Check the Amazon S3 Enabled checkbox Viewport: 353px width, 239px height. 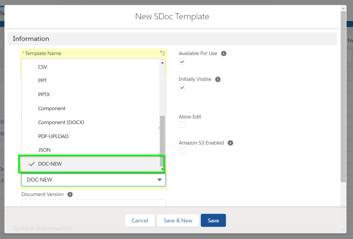(x=182, y=150)
